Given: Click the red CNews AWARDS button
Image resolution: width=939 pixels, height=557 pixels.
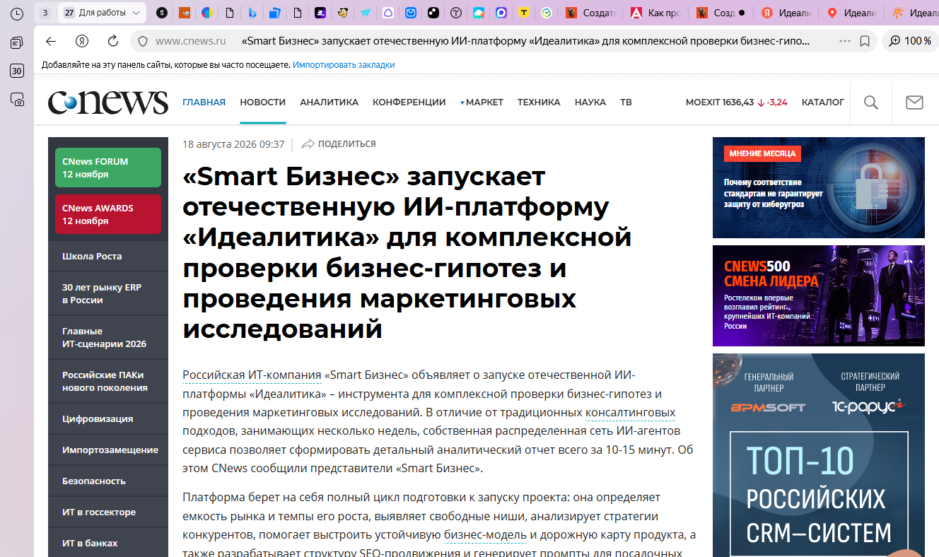Looking at the screenshot, I should pyautogui.click(x=108, y=214).
